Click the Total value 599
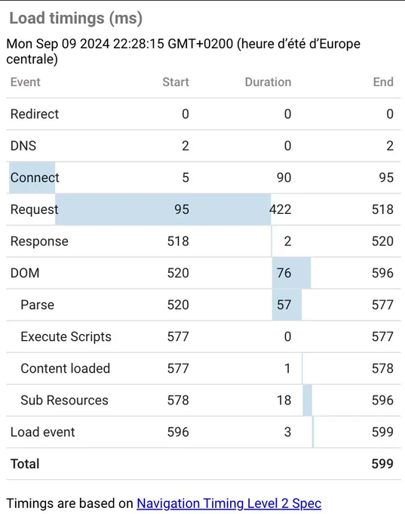The height and width of the screenshot is (514, 405). (x=382, y=464)
